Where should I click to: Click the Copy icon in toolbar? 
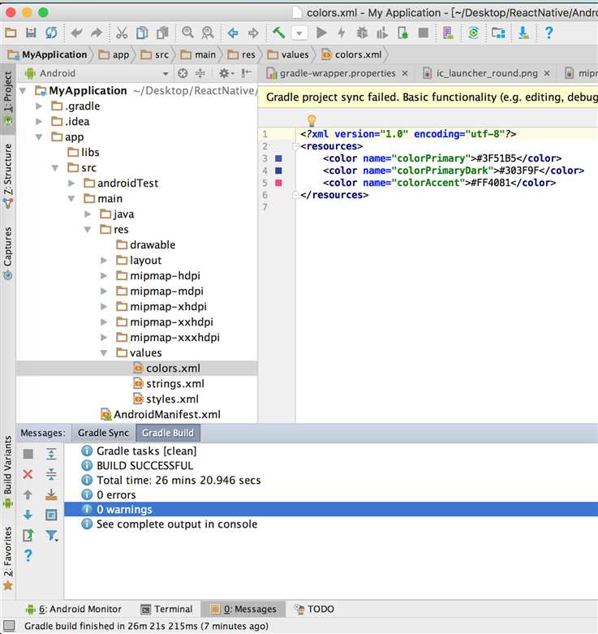[x=142, y=32]
